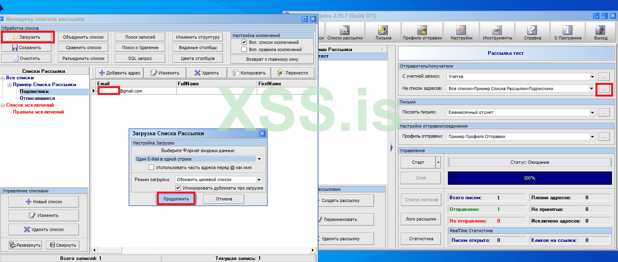Click Создать рассылку in main window
Screen dimensions: 618x262
tap(345, 200)
